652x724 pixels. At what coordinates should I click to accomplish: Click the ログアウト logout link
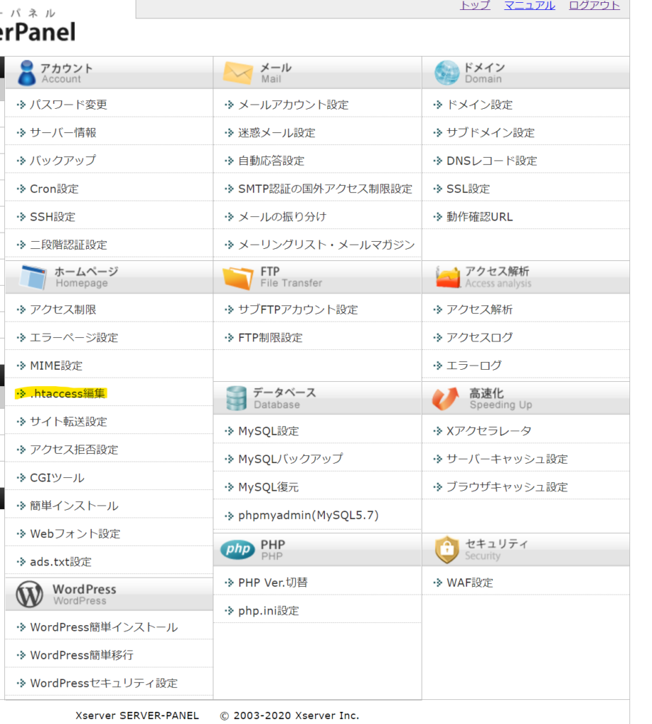coord(594,6)
